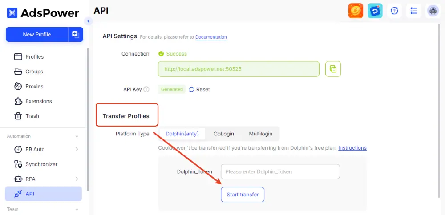This screenshot has width=445, height=215.
Task: Copy the local API URL with copy icon
Action: [x=333, y=69]
